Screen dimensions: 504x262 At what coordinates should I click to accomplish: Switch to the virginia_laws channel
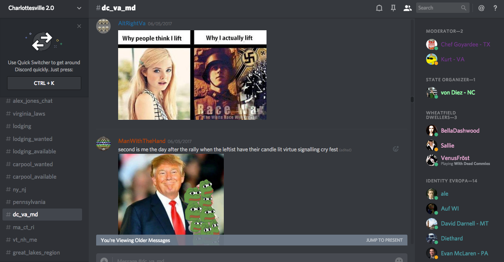coord(29,114)
